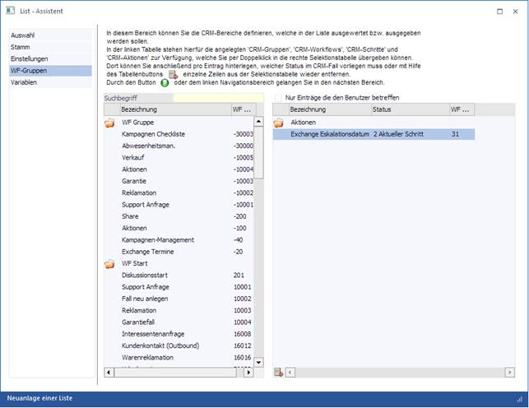
Task: Click the WF Gruppe folder icon
Action: (109, 123)
